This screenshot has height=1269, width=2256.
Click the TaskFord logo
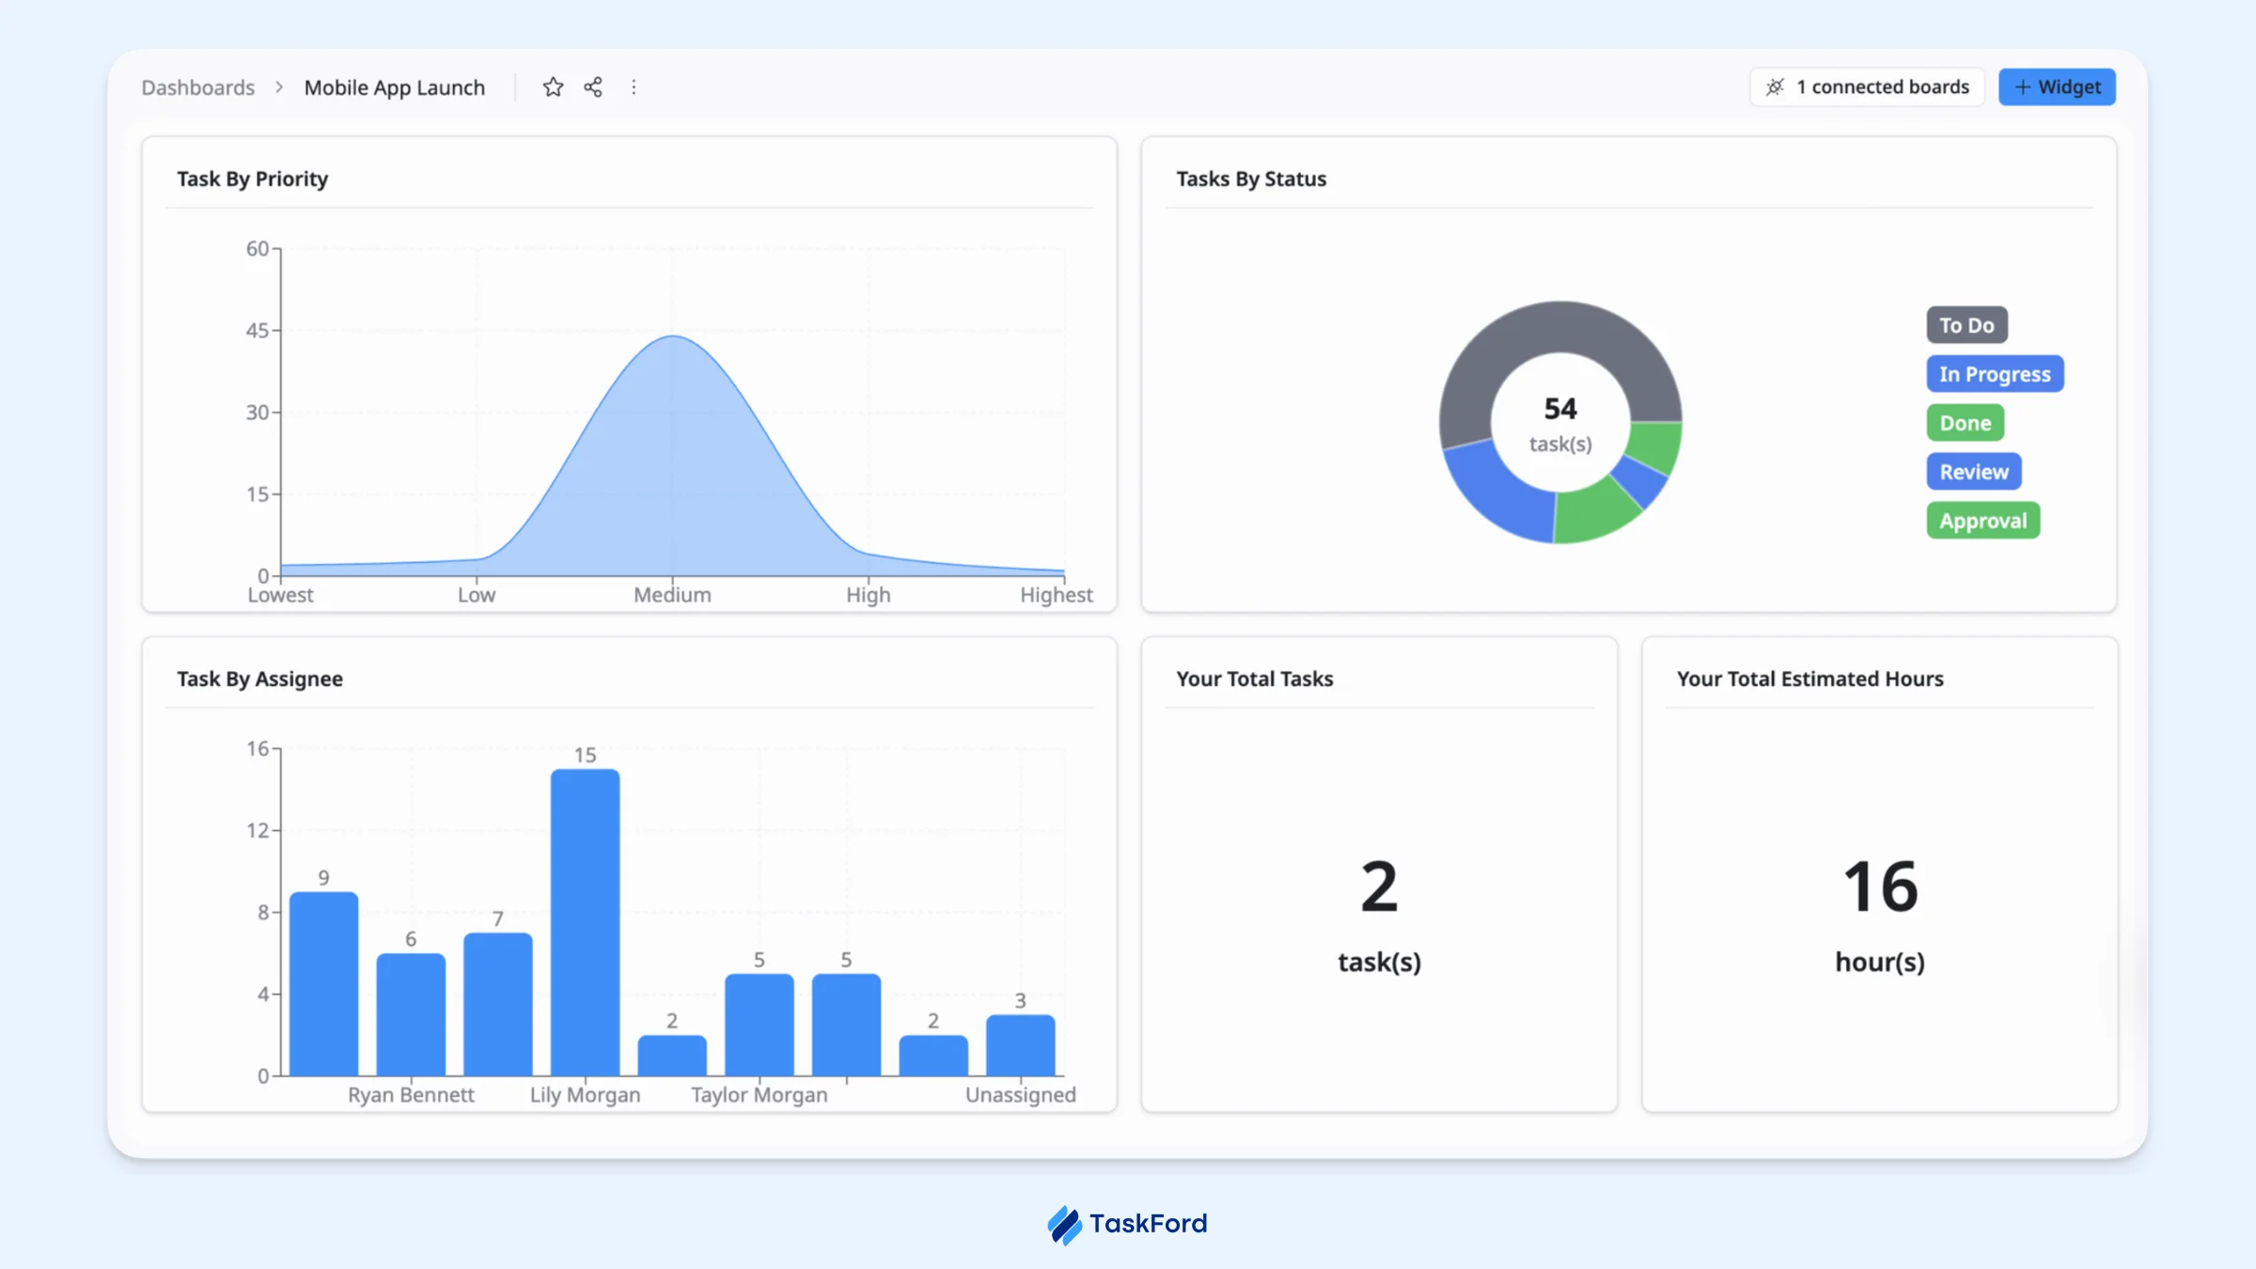coord(1127,1224)
